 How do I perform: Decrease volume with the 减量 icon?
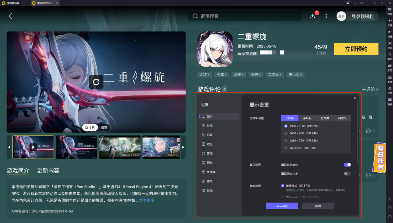point(390,34)
